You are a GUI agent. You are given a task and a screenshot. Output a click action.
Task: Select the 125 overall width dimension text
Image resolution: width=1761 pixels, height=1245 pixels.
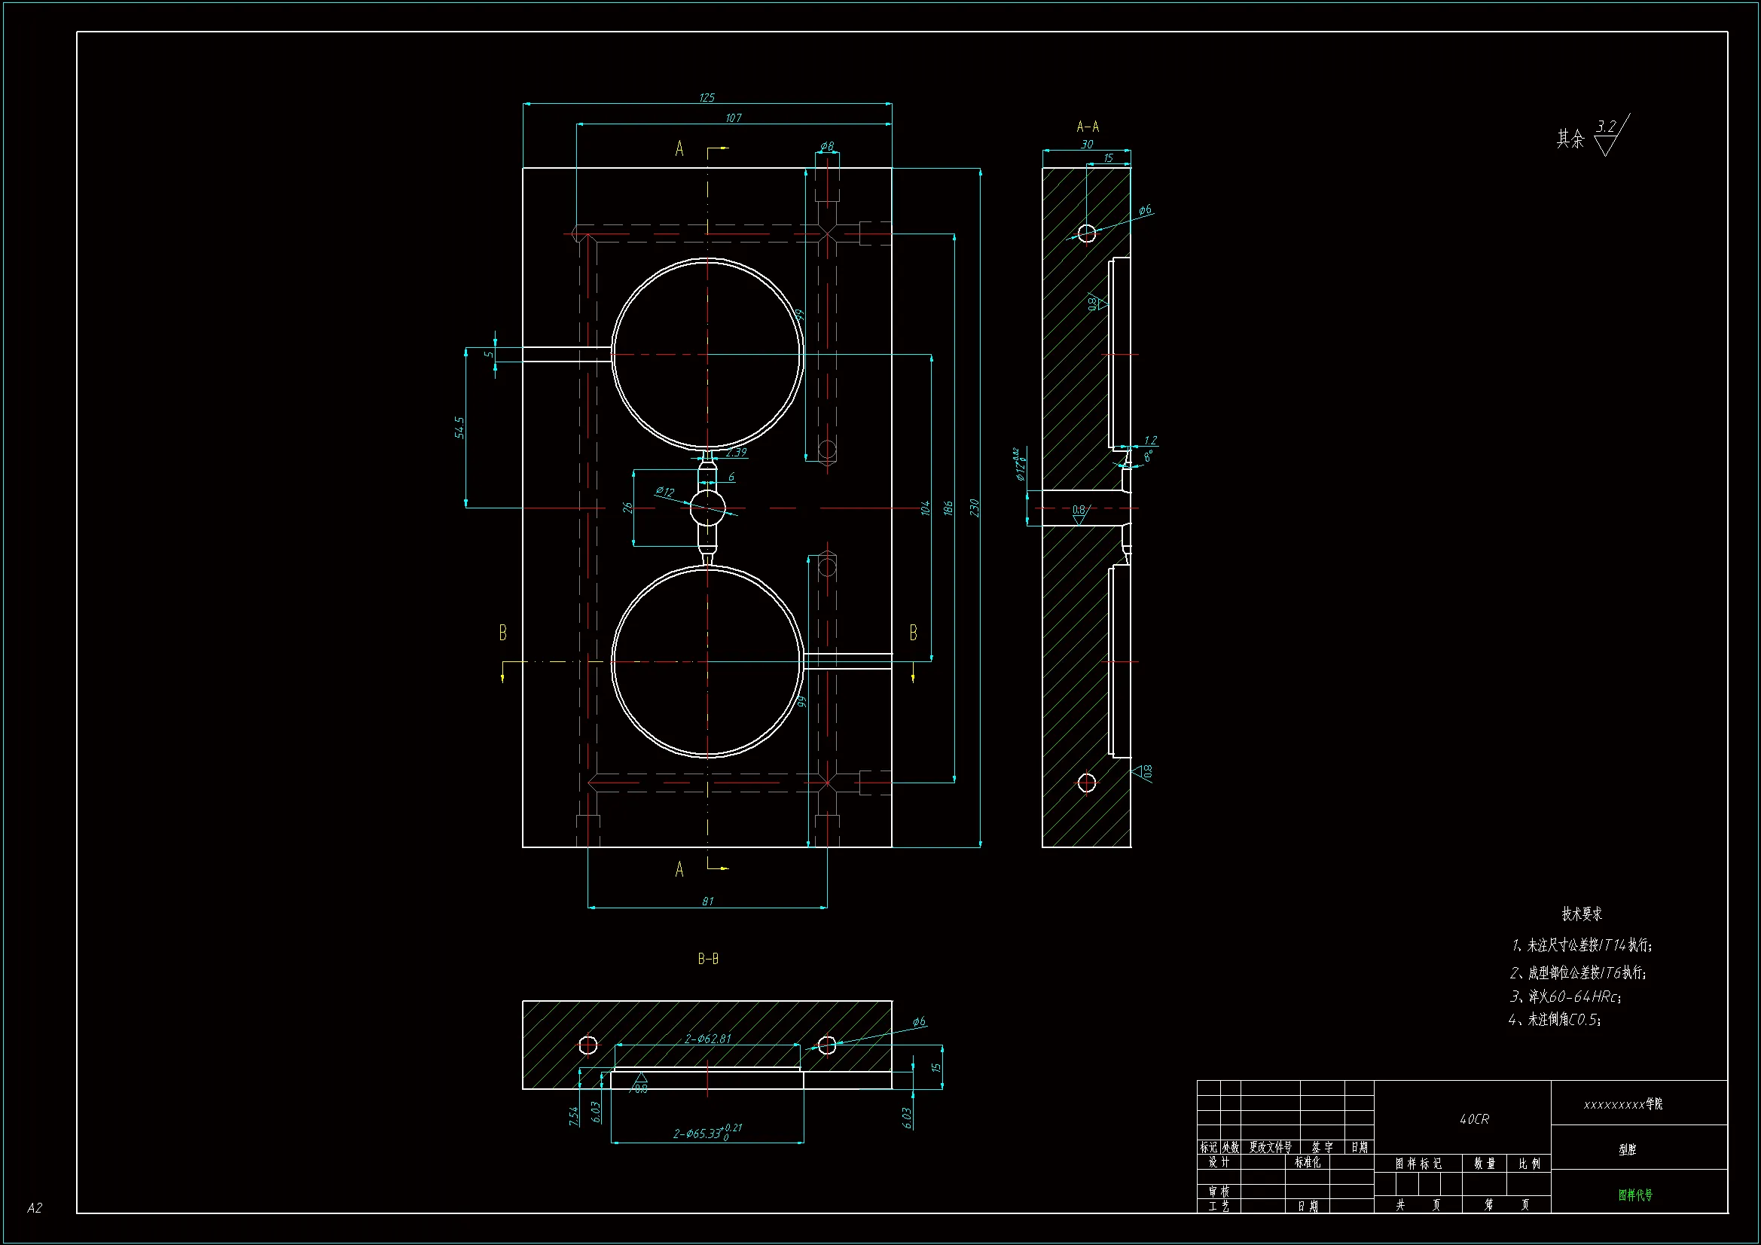(x=707, y=97)
